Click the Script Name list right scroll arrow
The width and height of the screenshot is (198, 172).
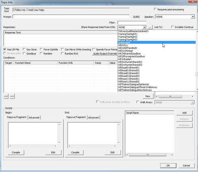[x=172, y=155]
